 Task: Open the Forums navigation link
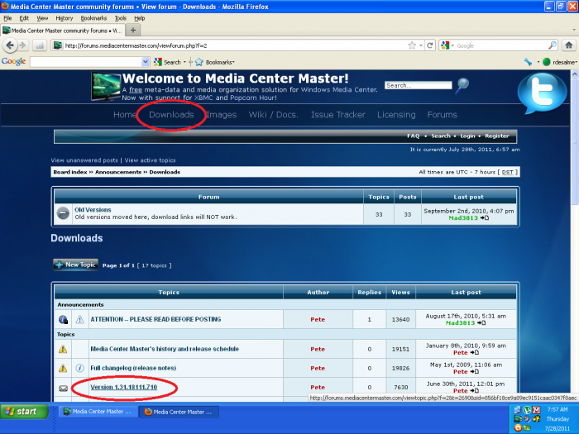tap(442, 115)
